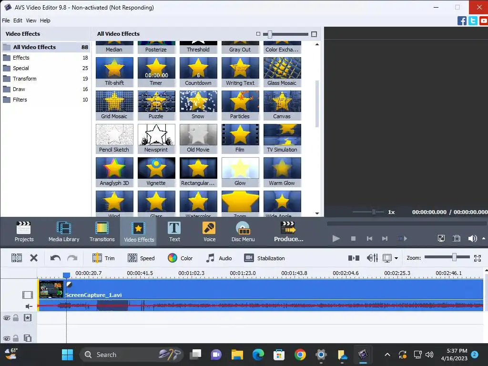Click the delete X icon in toolbar
This screenshot has width=488, height=366.
34,258
